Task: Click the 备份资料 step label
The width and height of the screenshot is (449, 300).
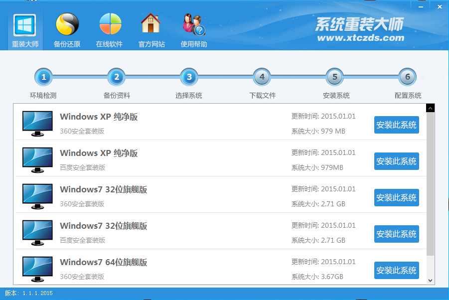Action: [117, 96]
